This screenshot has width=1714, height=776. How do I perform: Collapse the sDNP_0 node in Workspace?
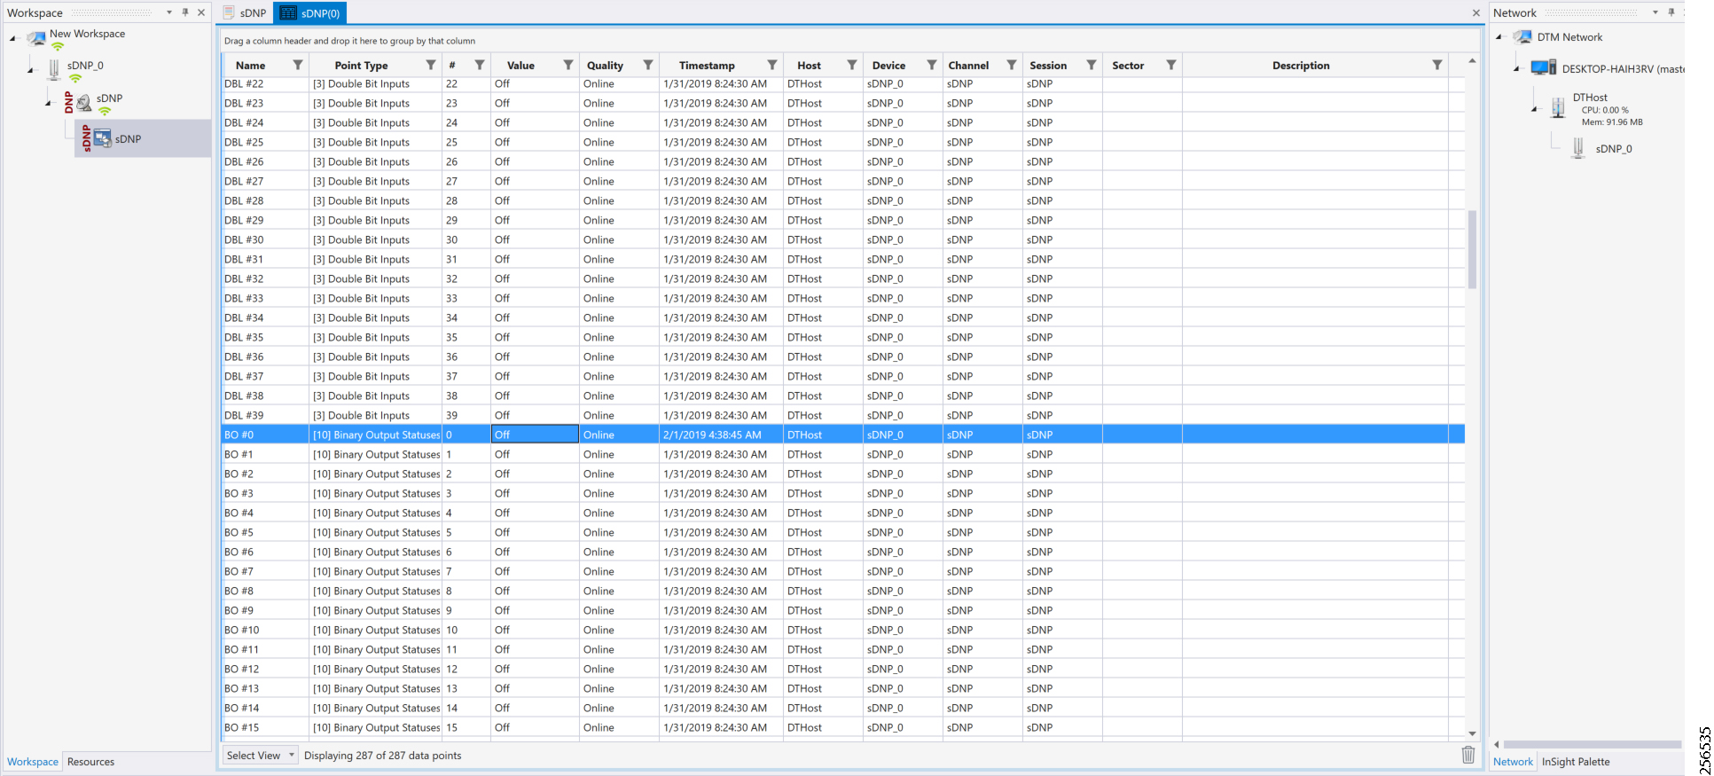pyautogui.click(x=31, y=70)
